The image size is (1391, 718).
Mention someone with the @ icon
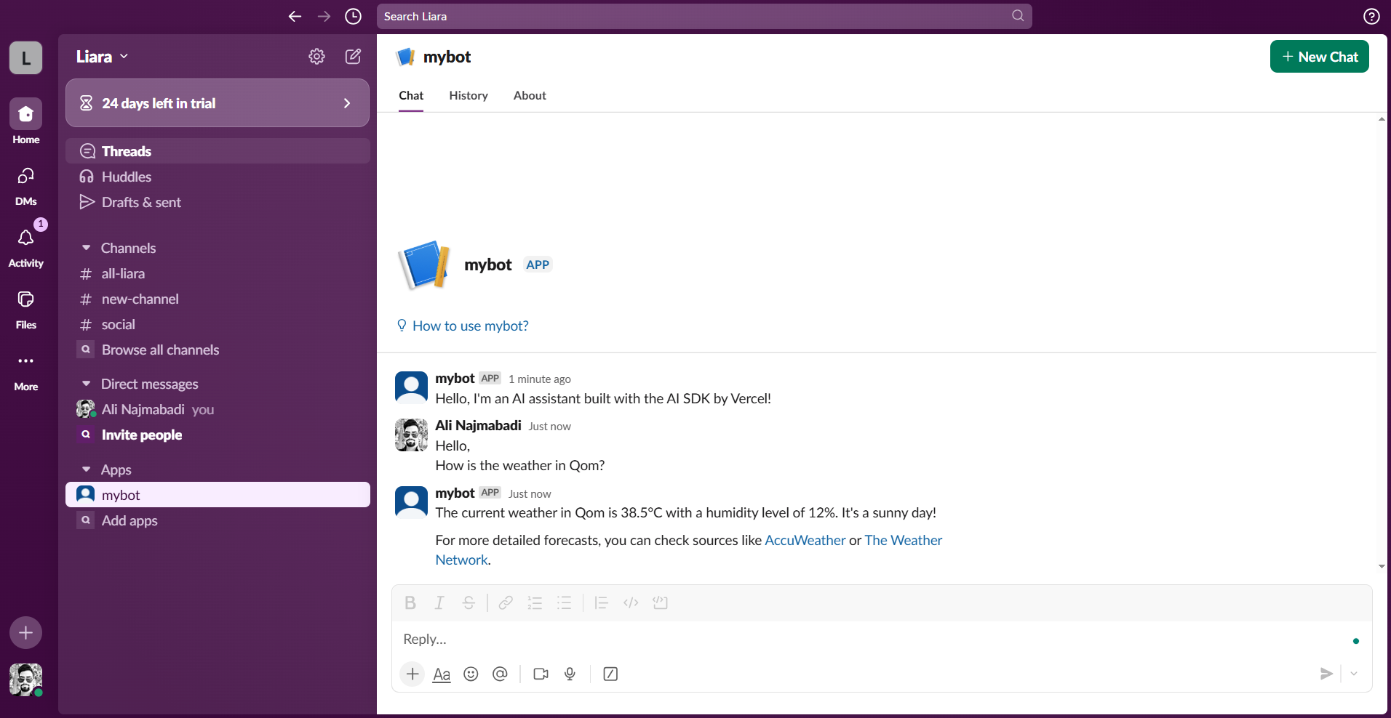500,674
